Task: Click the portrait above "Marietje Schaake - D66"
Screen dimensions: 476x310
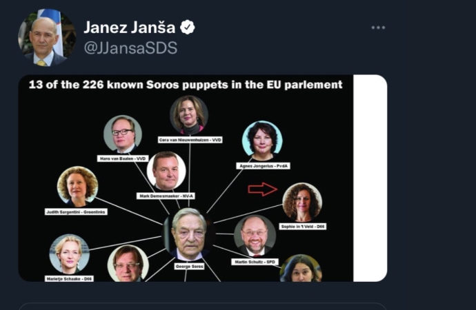Action: pos(69,254)
